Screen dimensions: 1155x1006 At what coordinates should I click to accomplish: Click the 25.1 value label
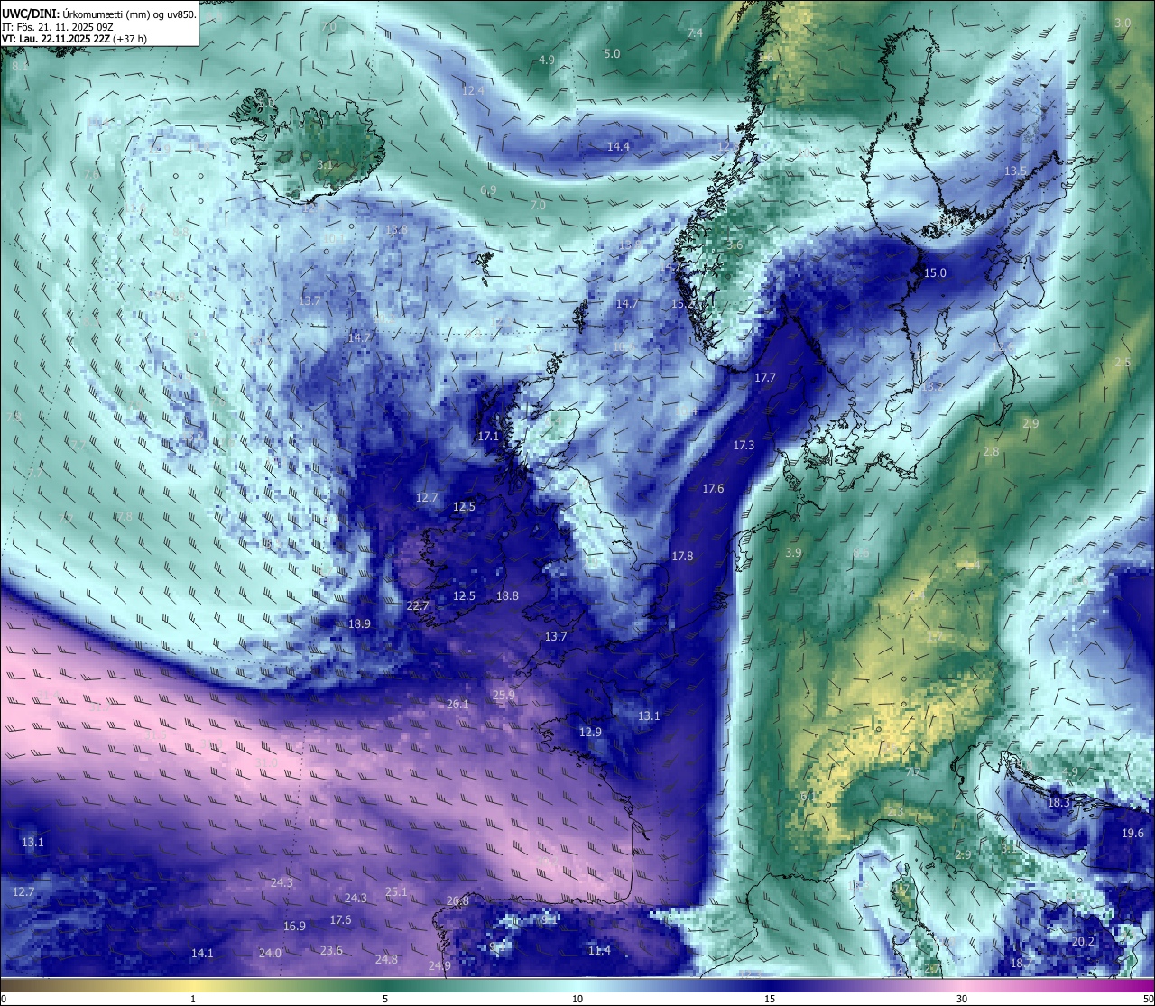click(x=396, y=892)
